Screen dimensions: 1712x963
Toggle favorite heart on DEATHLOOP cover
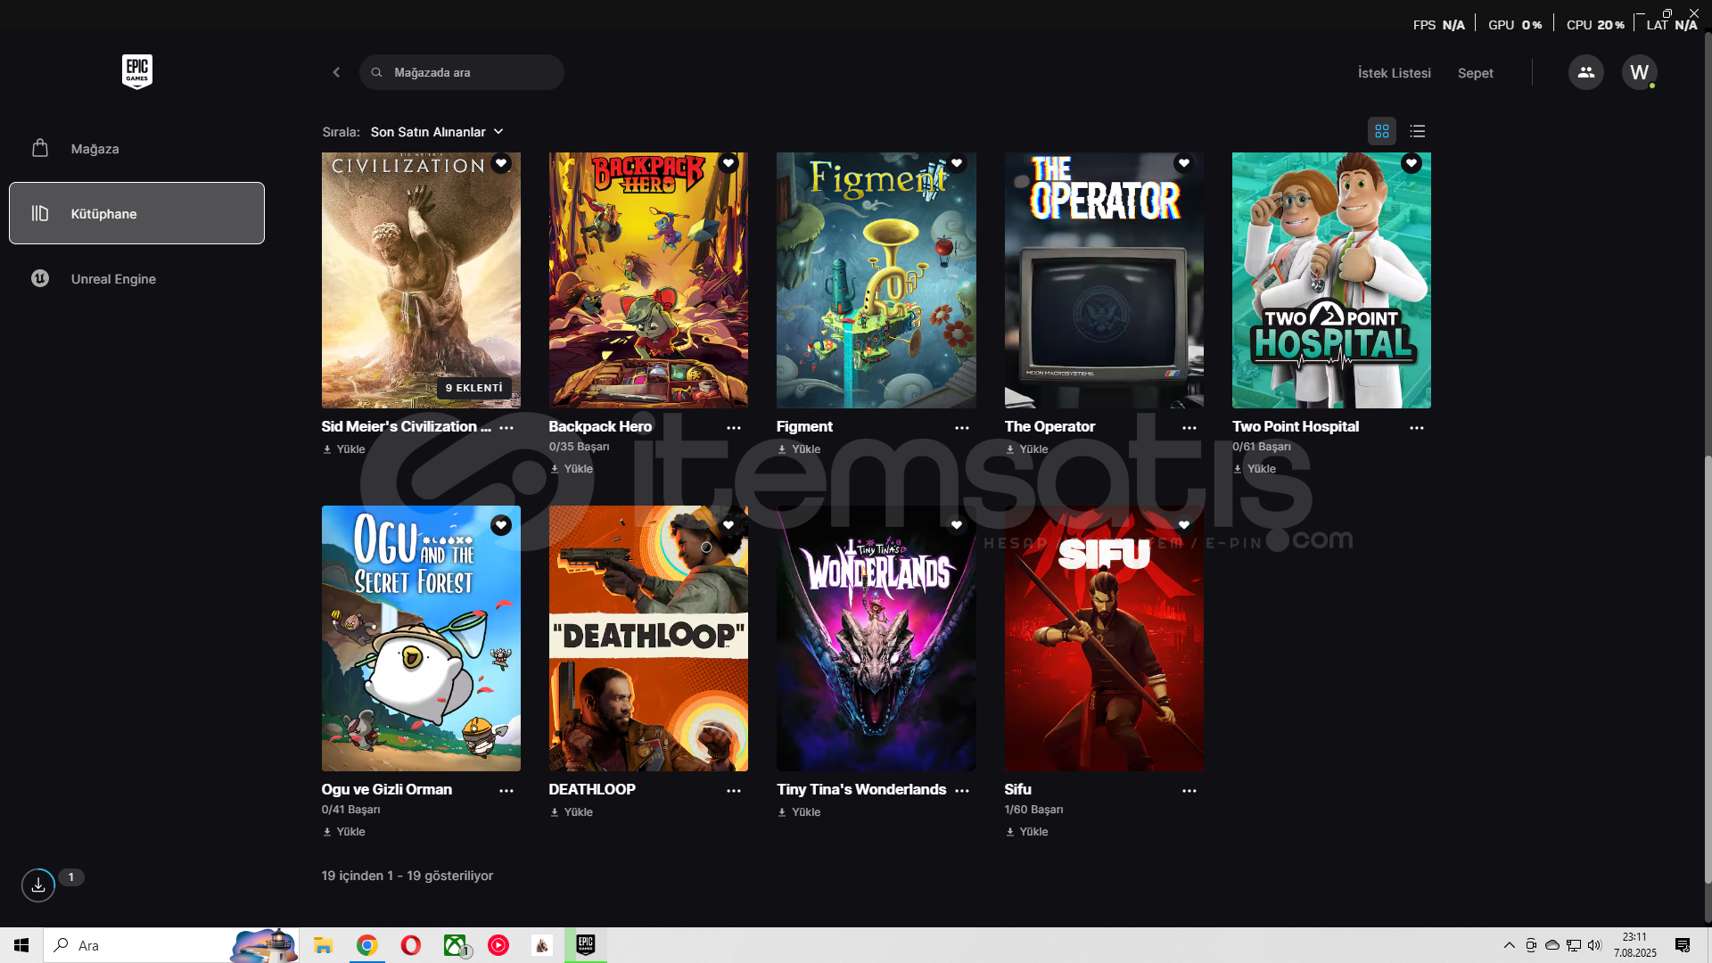(728, 525)
